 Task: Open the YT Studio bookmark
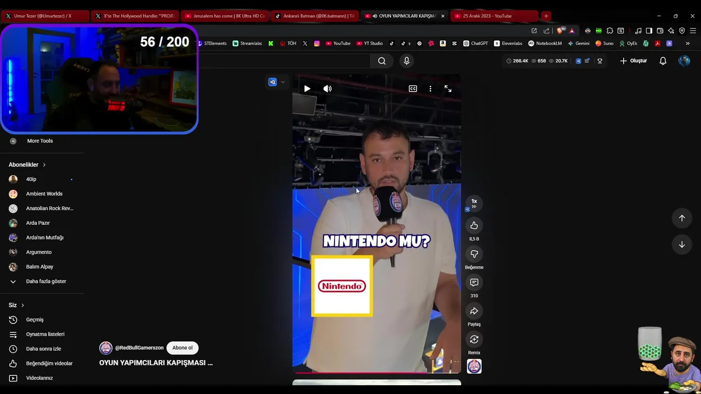click(x=370, y=43)
